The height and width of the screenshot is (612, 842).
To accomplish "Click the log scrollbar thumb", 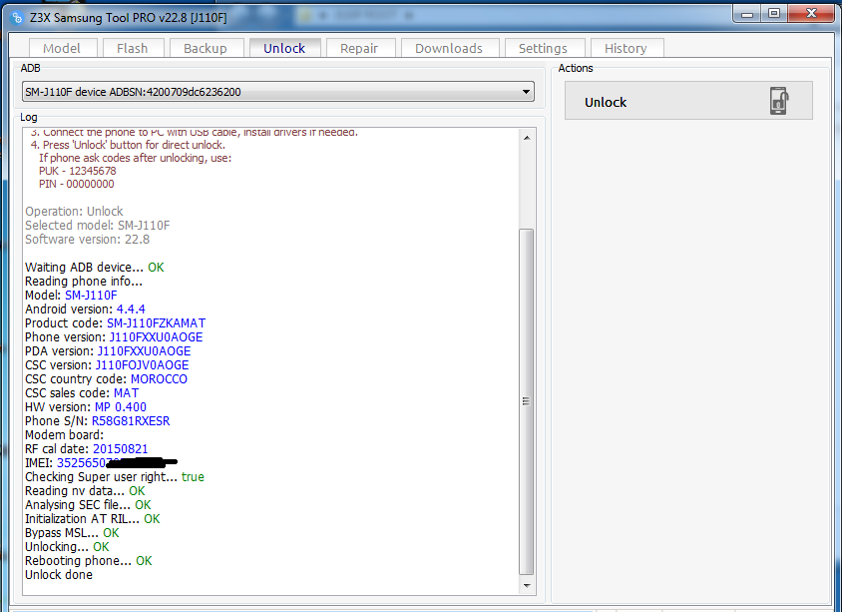I will [x=527, y=401].
